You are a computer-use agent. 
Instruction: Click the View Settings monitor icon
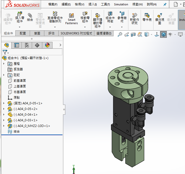[180, 34]
